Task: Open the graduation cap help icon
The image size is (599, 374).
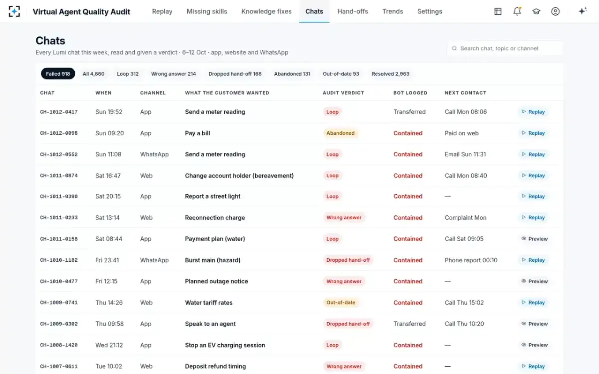Action: 536,11
